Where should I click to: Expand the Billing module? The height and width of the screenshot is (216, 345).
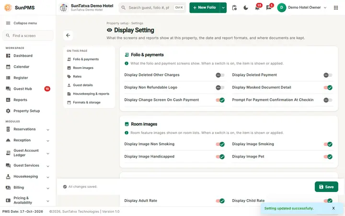[x=48, y=188]
